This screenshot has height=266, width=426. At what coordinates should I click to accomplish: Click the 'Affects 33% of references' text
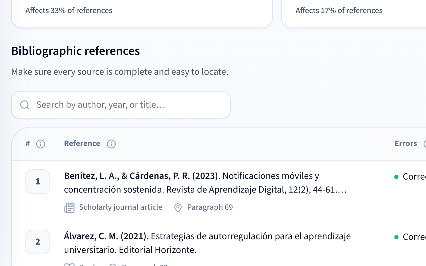coord(69,10)
